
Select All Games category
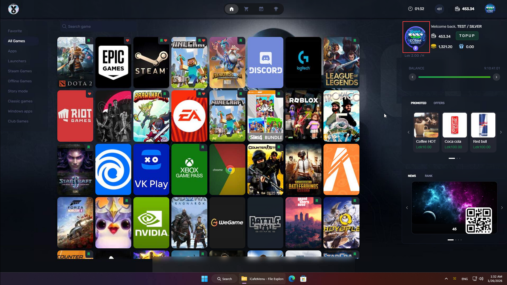coord(16,41)
